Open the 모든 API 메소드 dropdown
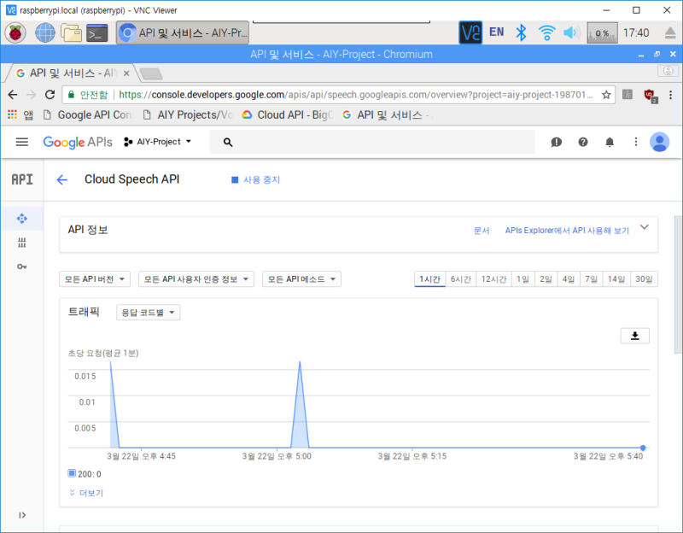 (301, 279)
